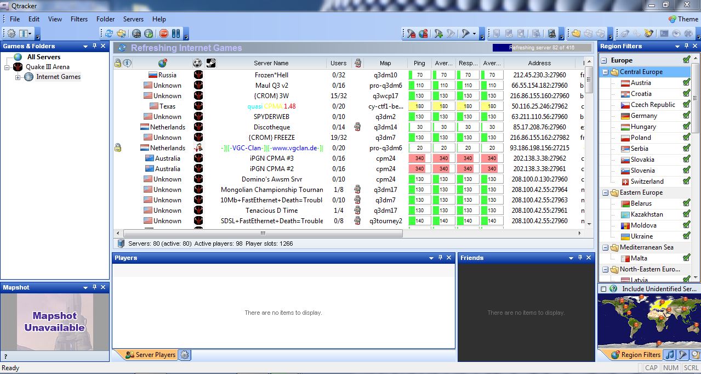This screenshot has width=701, height=374.
Task: Open the File menu
Action: pos(15,19)
